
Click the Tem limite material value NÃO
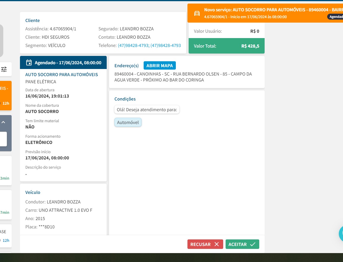pos(30,127)
